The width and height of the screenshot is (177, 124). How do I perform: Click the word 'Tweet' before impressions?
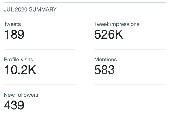102,24
